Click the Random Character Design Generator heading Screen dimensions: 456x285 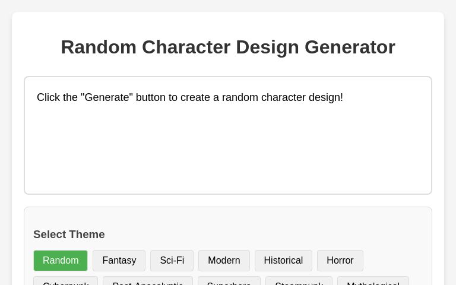228,47
